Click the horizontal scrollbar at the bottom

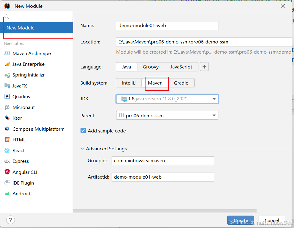pos(165,211)
